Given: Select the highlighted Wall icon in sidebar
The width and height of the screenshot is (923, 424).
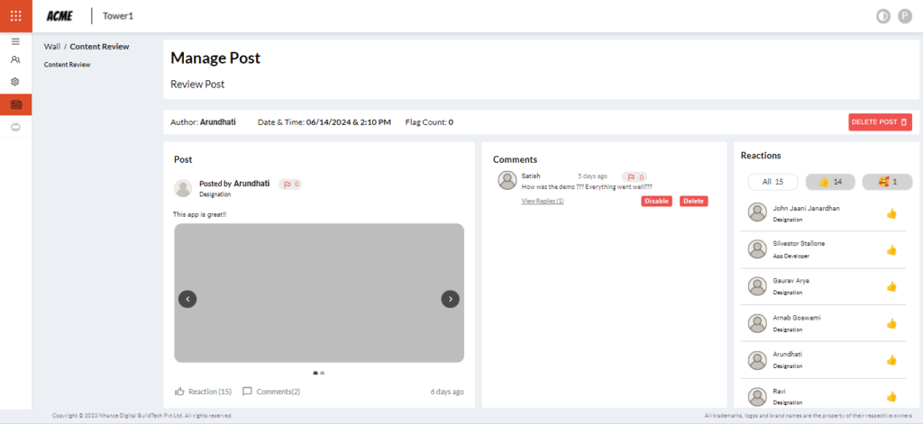Looking at the screenshot, I should 15,105.
